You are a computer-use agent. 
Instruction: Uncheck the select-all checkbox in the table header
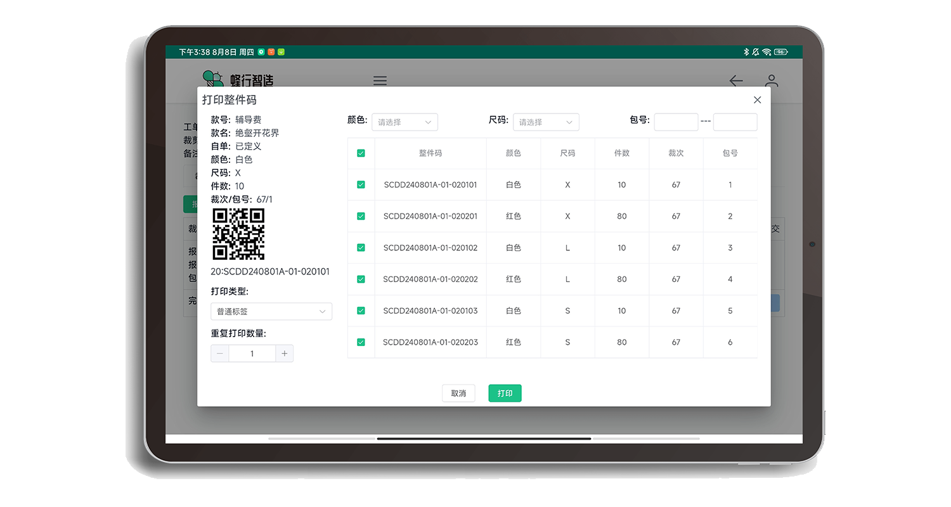(361, 153)
